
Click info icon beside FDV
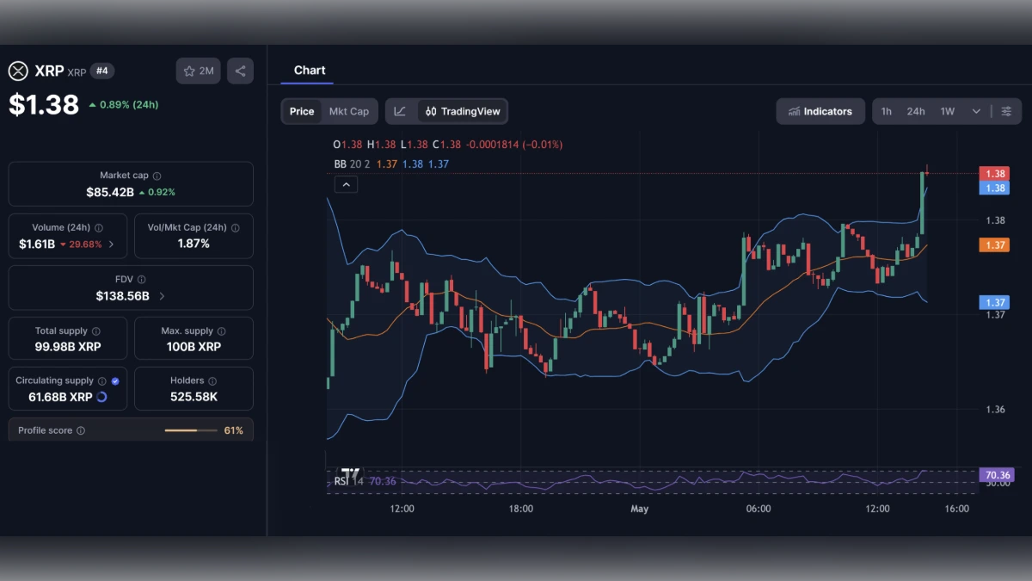point(141,280)
